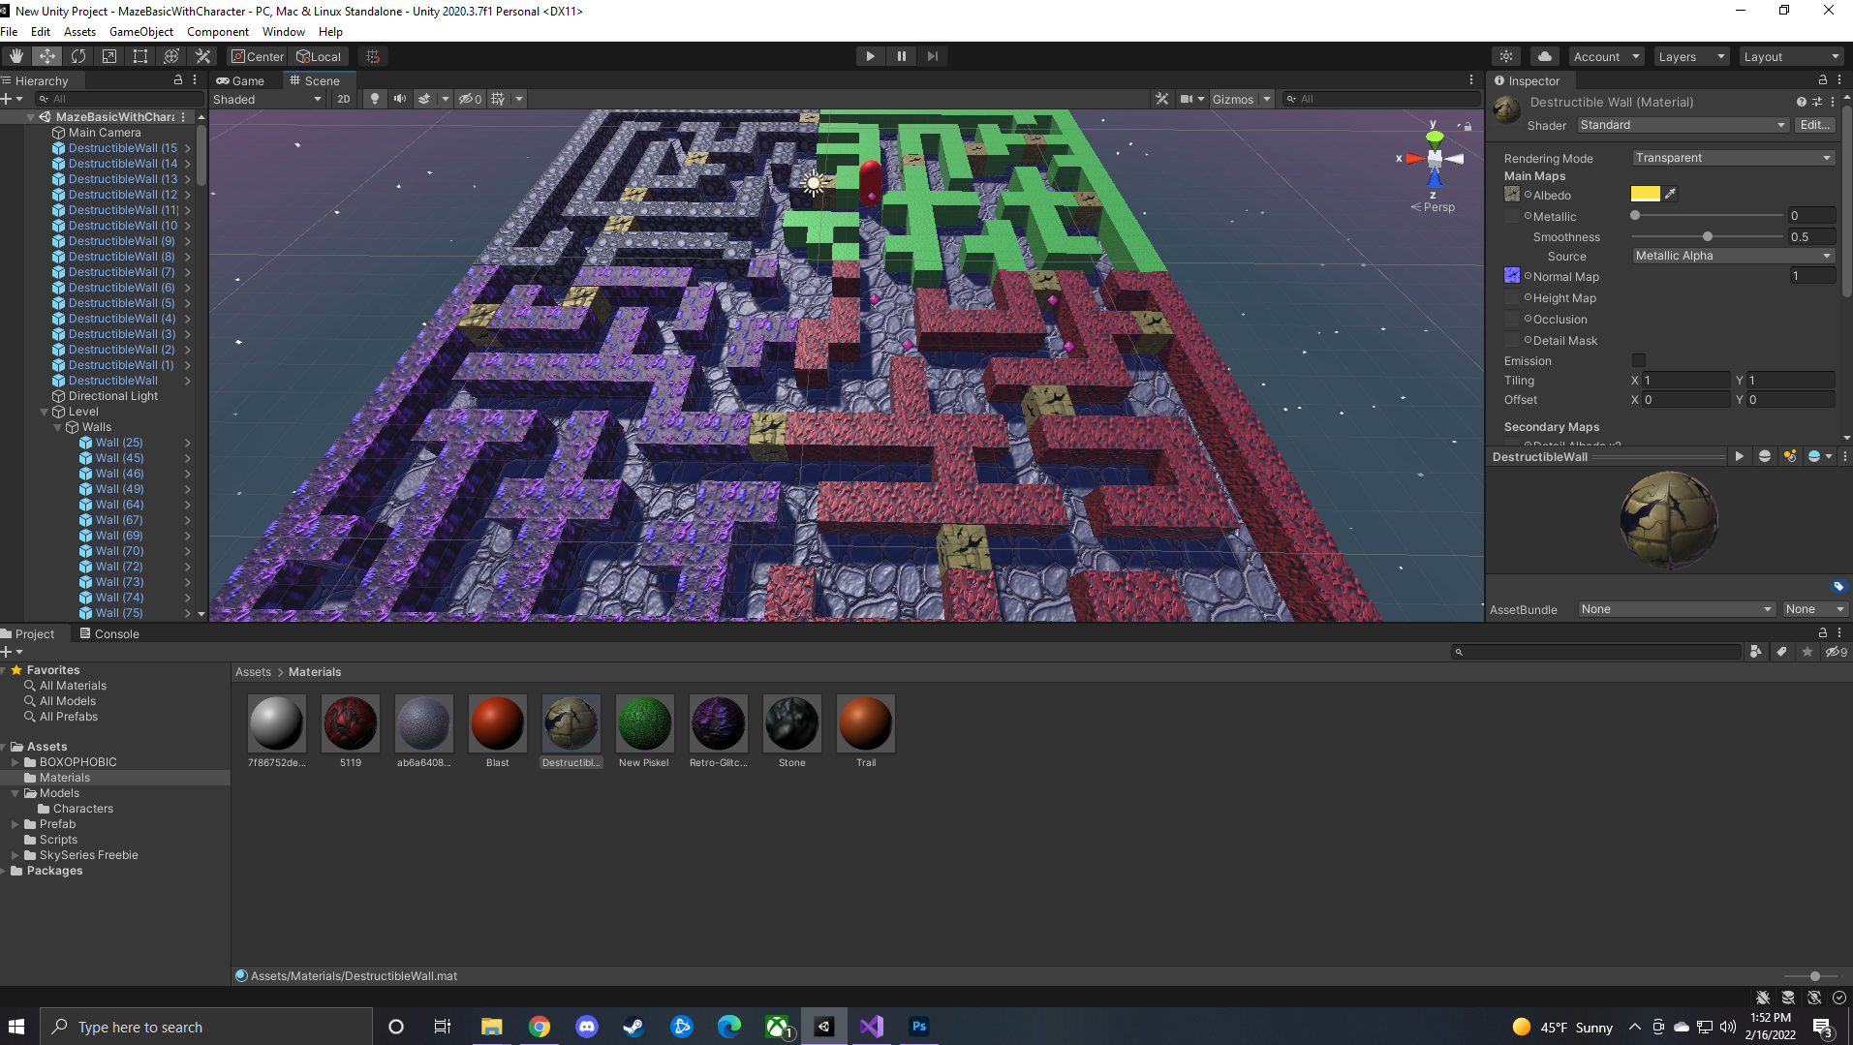
Task: Open the Account dropdown
Action: (x=1606, y=56)
